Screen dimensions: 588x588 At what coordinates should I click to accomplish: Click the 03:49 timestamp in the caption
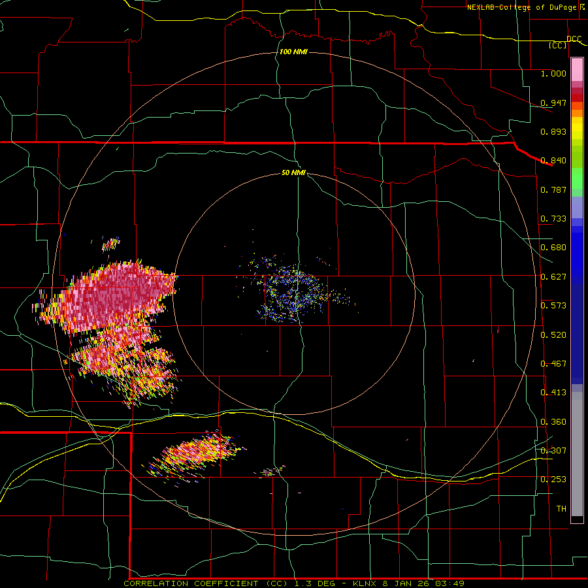click(449, 583)
